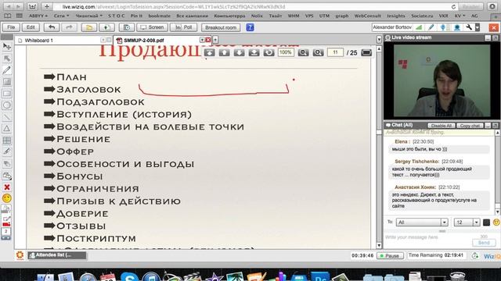This screenshot has height=281, width=501.
Task: Open the Edit menu
Action: [x=31, y=27]
